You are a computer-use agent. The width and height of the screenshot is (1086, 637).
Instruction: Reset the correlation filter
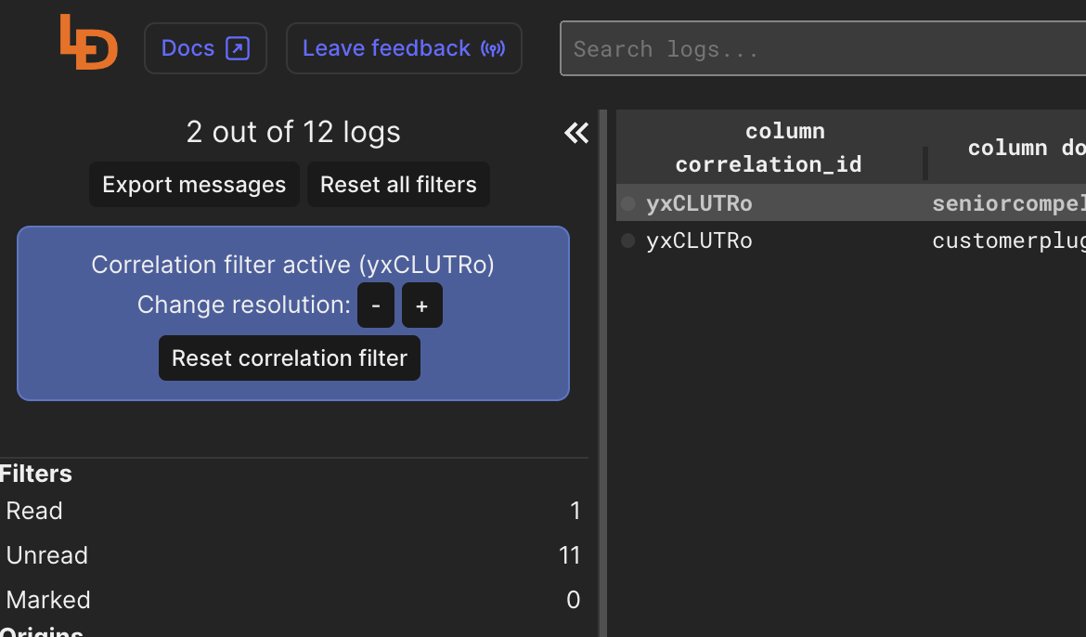[290, 358]
